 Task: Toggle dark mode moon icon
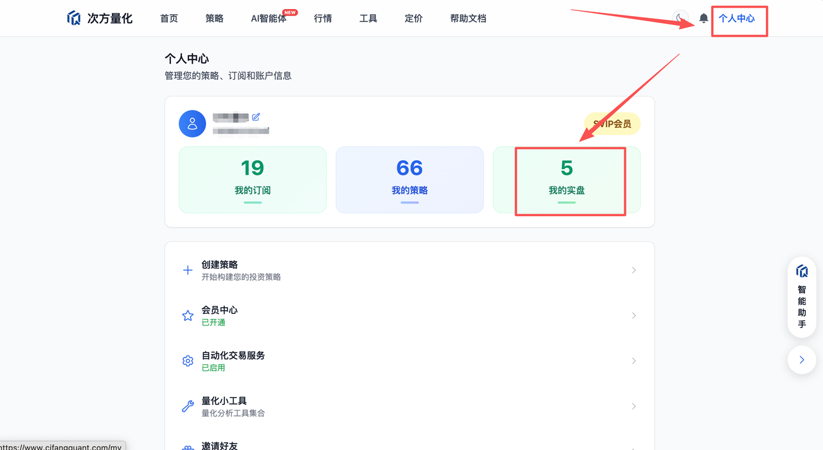[x=680, y=18]
